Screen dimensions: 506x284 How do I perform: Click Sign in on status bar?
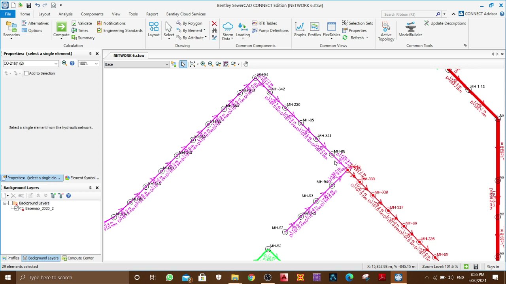493,267
